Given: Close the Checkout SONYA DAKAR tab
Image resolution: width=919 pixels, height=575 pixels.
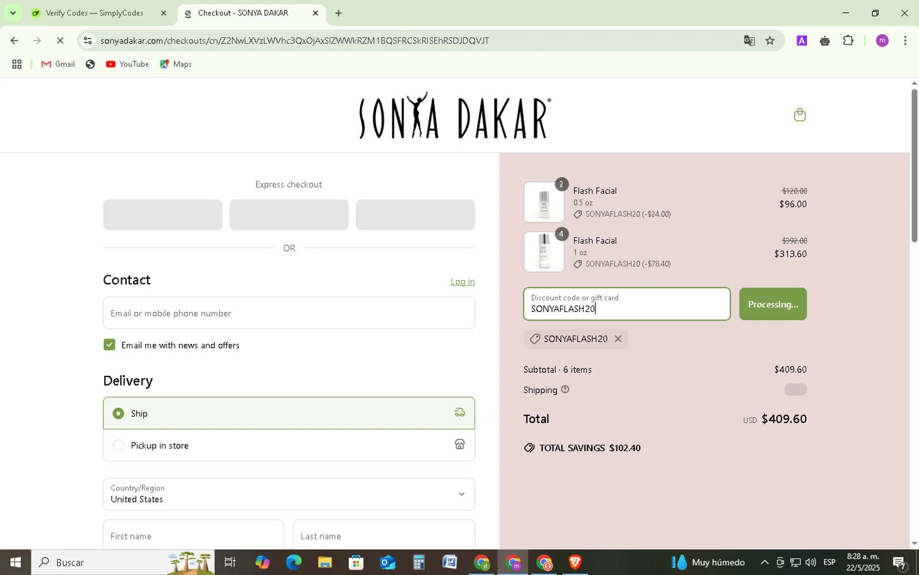Looking at the screenshot, I should 316,13.
